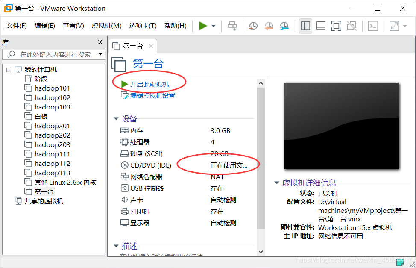
Task: Select hadoop102 virtual machine
Action: coord(47,98)
